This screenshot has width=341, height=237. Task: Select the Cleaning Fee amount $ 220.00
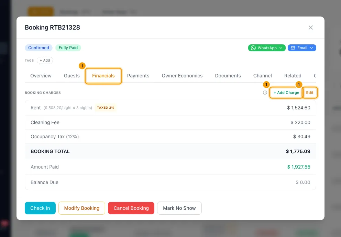point(300,122)
